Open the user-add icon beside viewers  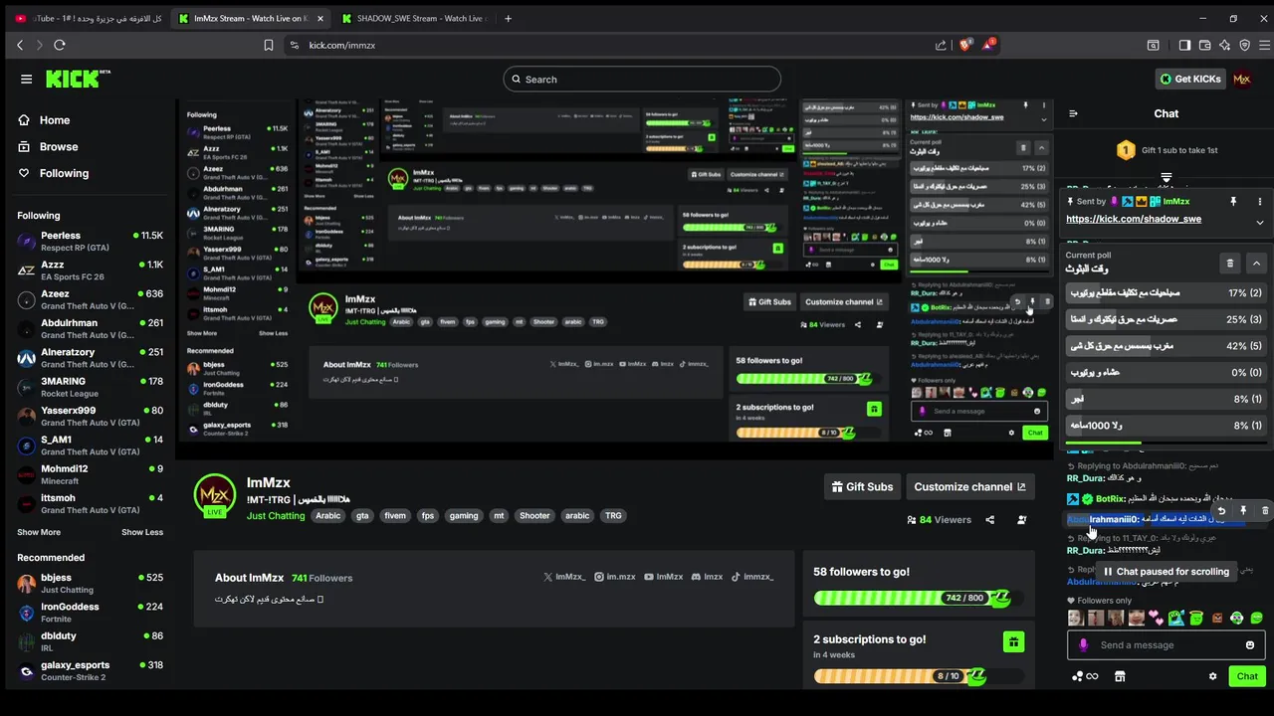[x=1021, y=519]
